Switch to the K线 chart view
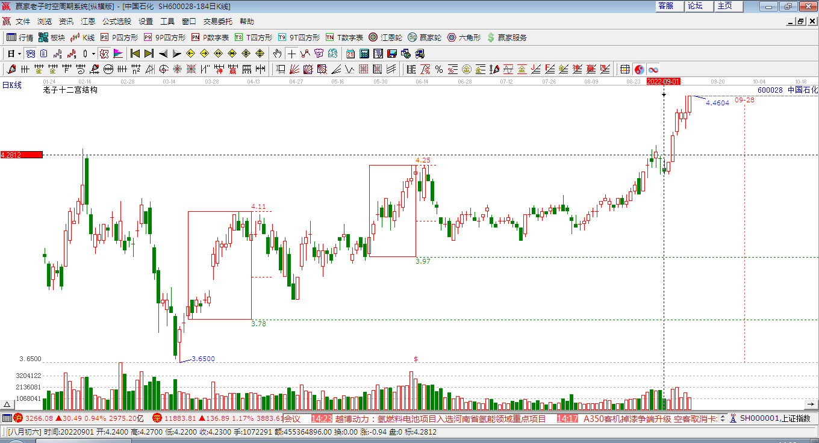This screenshot has width=819, height=443. click(83, 37)
